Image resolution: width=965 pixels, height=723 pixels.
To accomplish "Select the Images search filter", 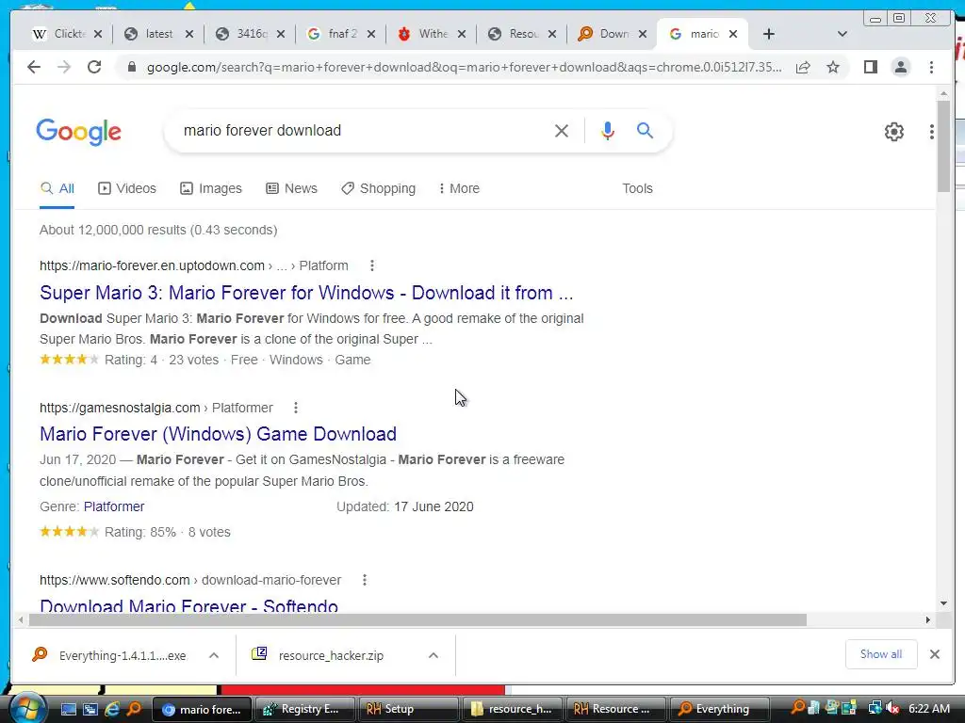I will (210, 188).
